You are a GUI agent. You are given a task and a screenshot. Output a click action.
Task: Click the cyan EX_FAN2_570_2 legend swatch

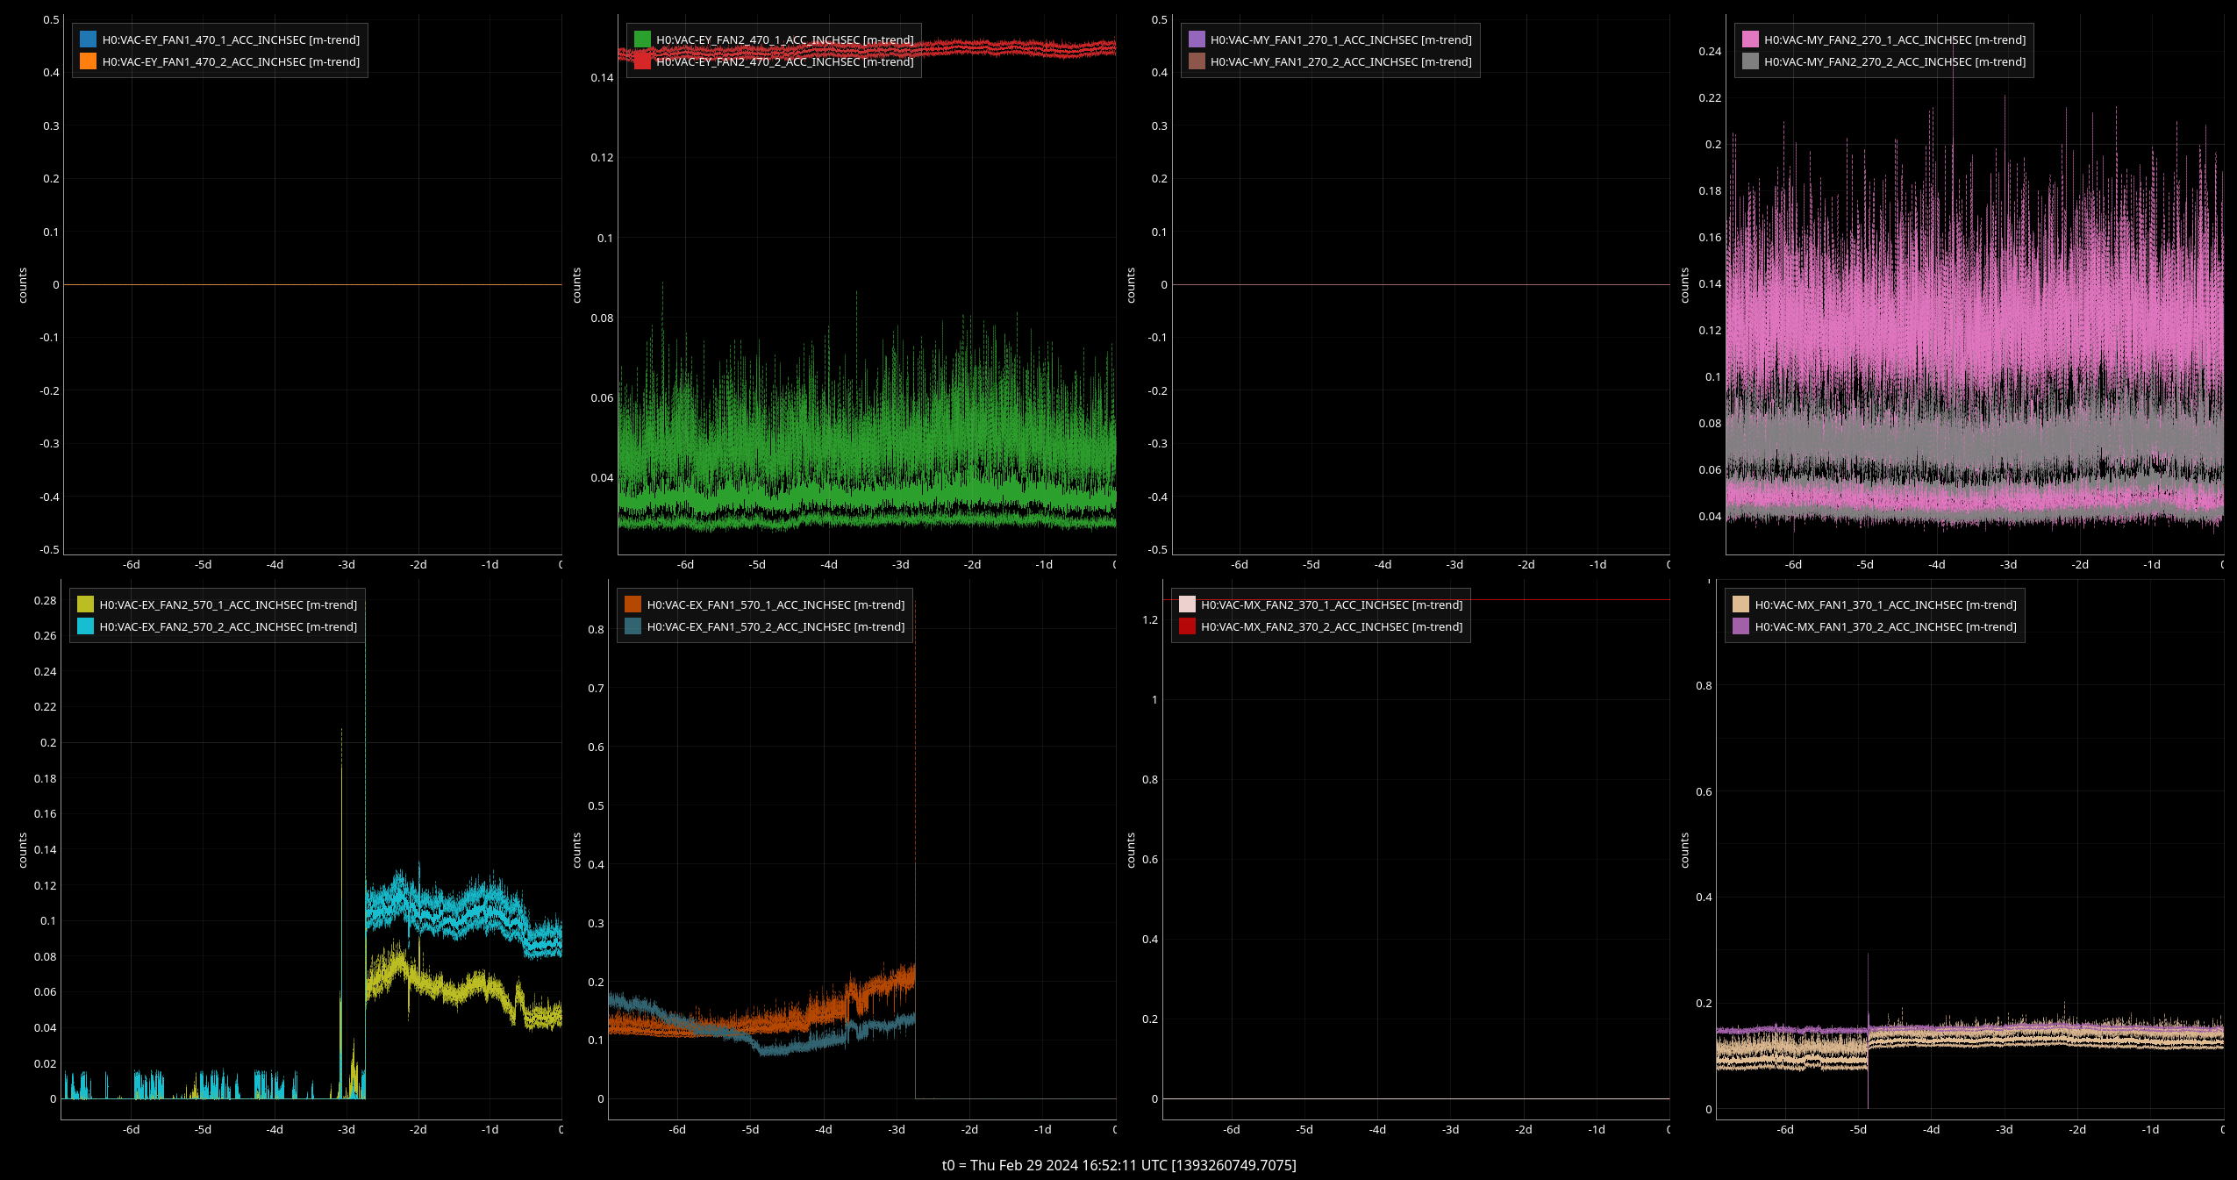click(85, 626)
